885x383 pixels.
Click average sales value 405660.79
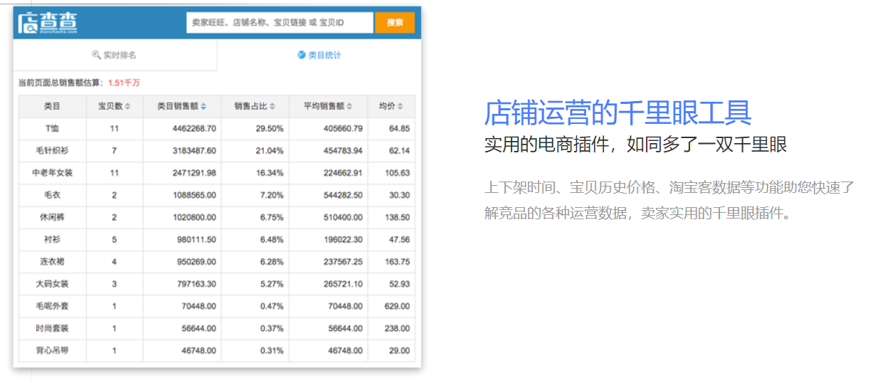pos(343,129)
